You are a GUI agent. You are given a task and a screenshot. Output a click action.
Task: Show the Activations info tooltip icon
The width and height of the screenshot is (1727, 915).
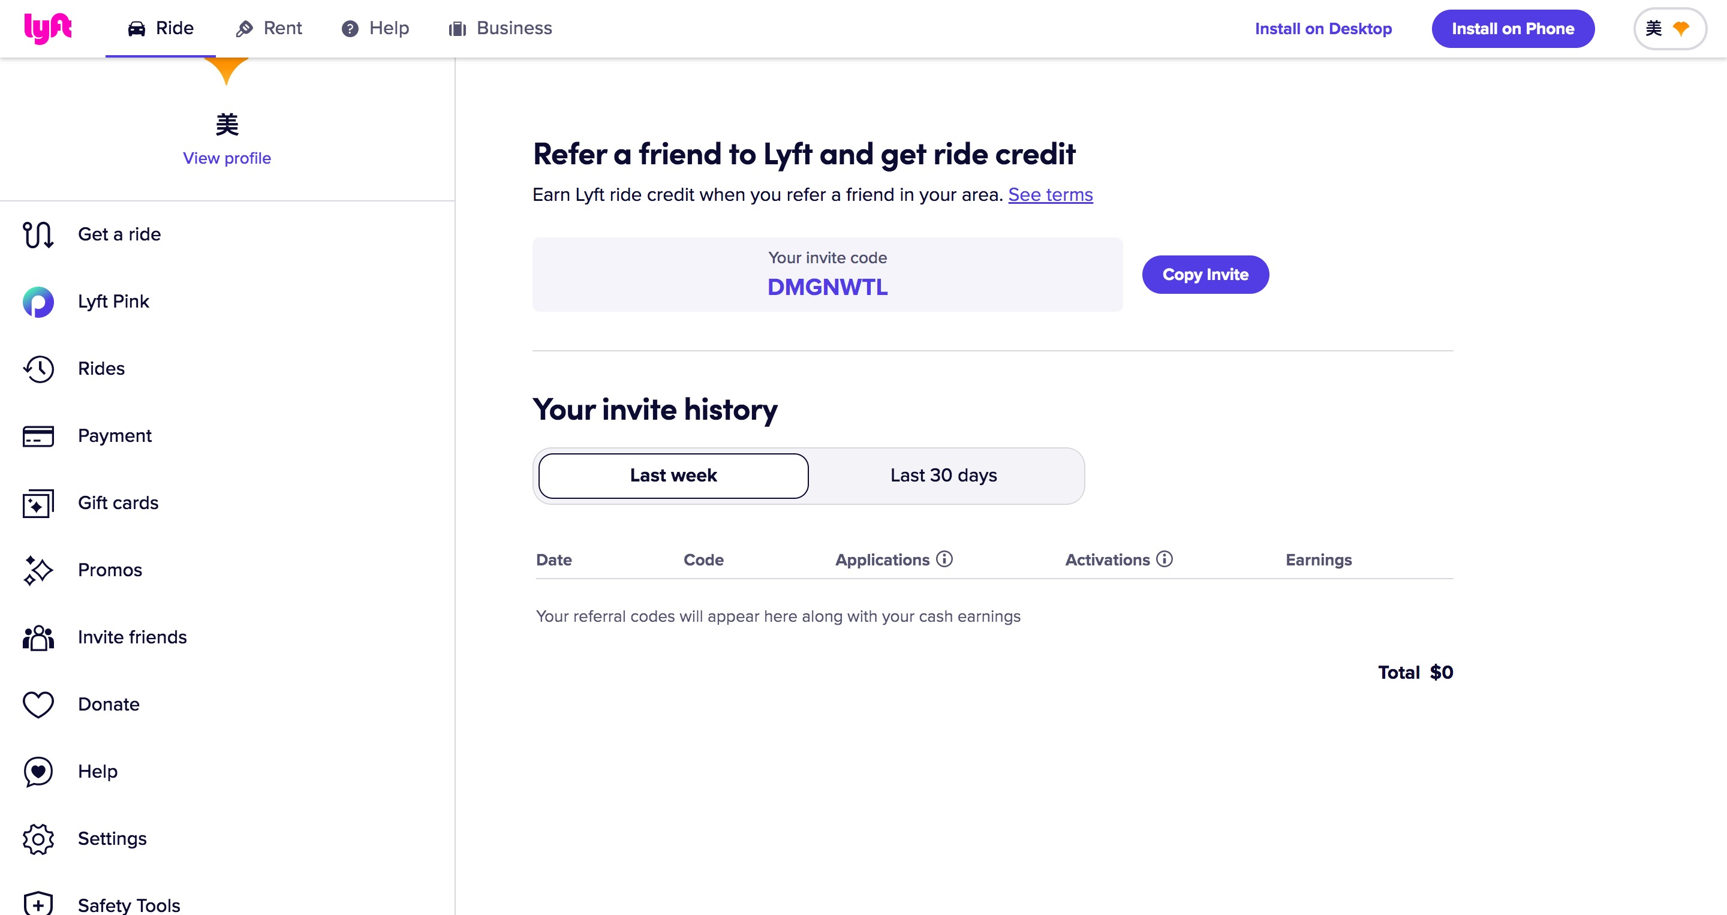coord(1165,559)
